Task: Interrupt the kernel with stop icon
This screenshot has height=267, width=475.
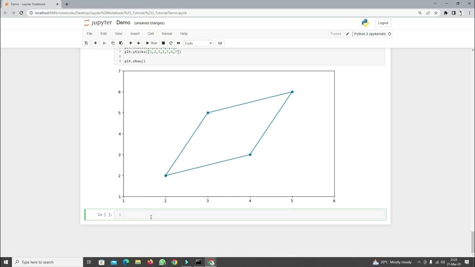Action: tap(163, 43)
